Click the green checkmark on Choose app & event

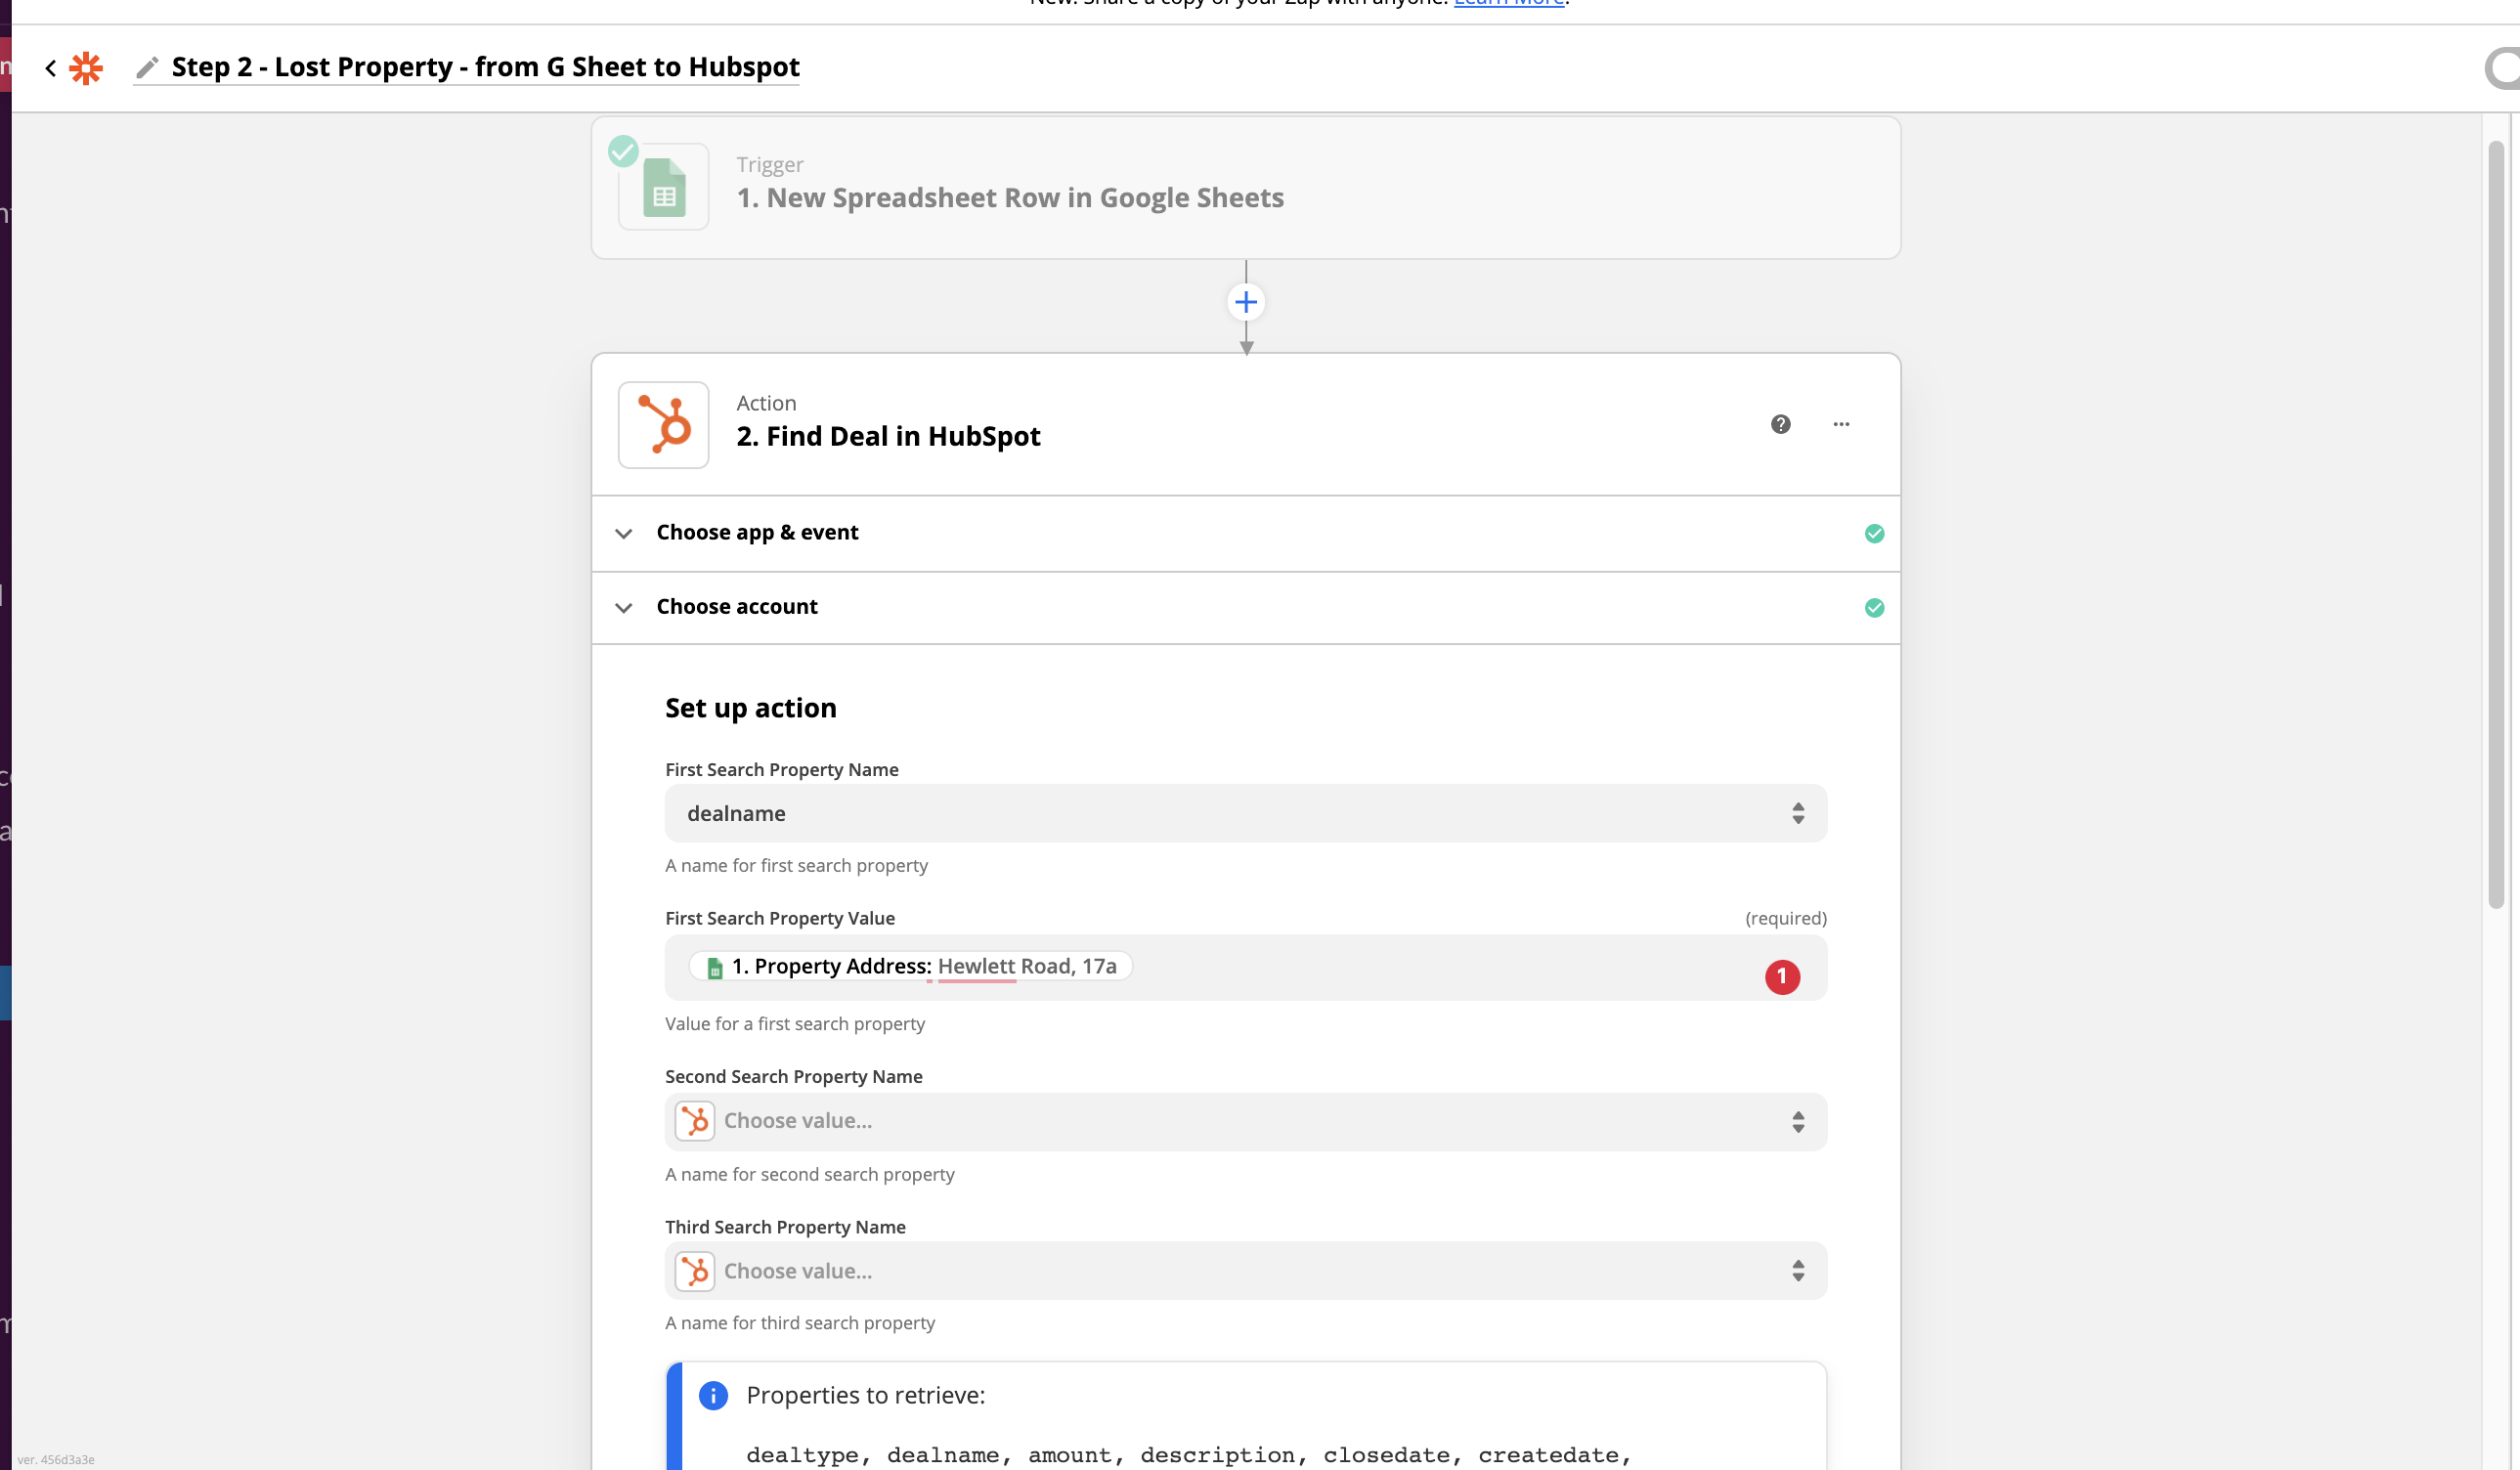(1874, 534)
